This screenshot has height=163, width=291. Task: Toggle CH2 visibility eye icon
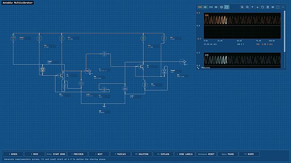pos(216,7)
